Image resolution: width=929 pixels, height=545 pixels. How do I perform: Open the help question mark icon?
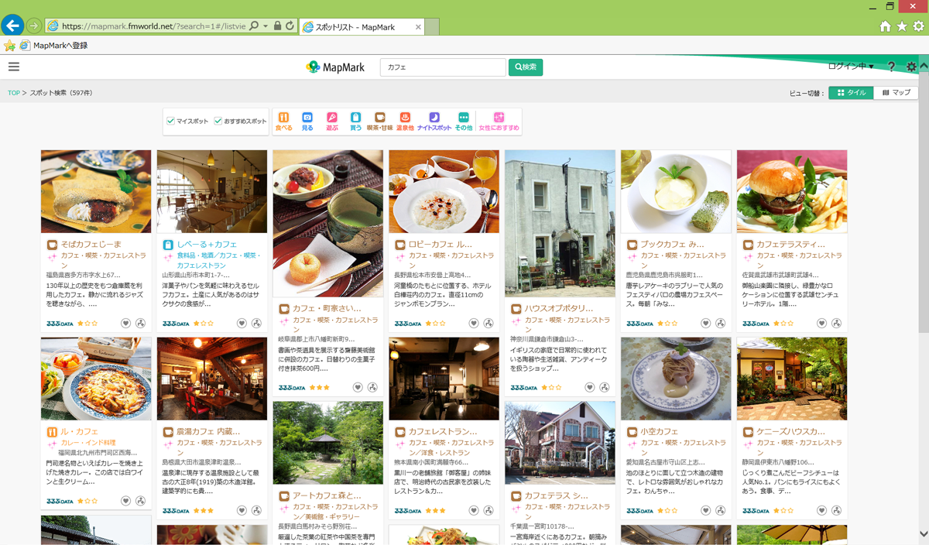pyautogui.click(x=891, y=67)
